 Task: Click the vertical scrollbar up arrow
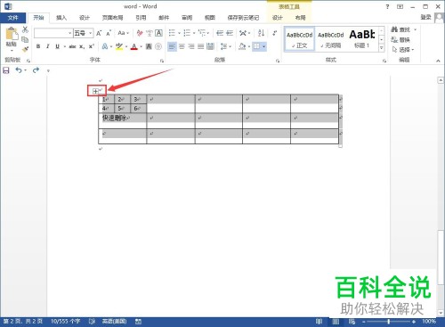pyautogui.click(x=441, y=80)
